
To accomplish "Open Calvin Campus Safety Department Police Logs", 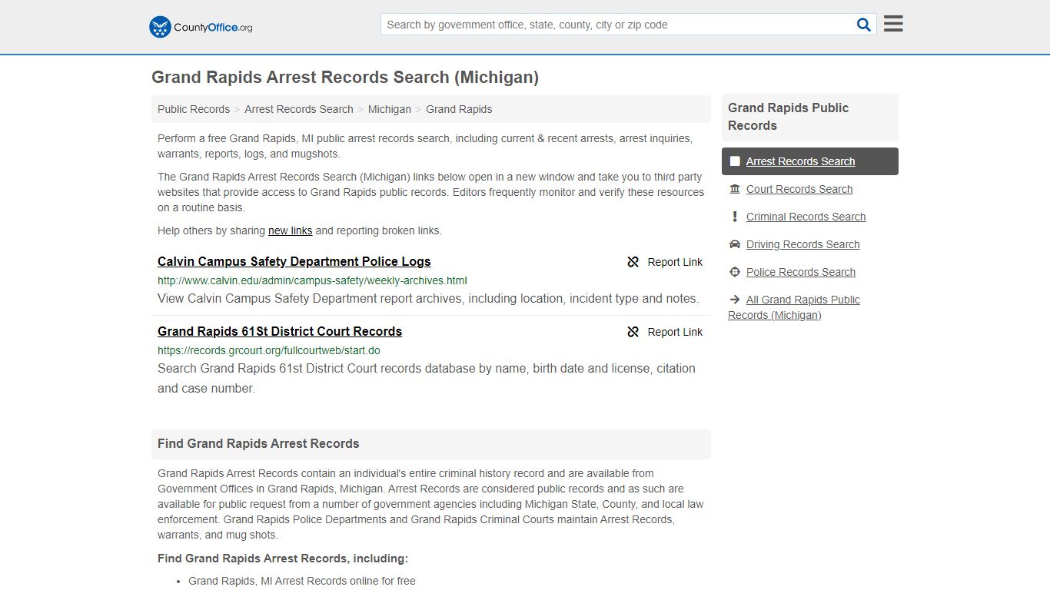I will (294, 261).
